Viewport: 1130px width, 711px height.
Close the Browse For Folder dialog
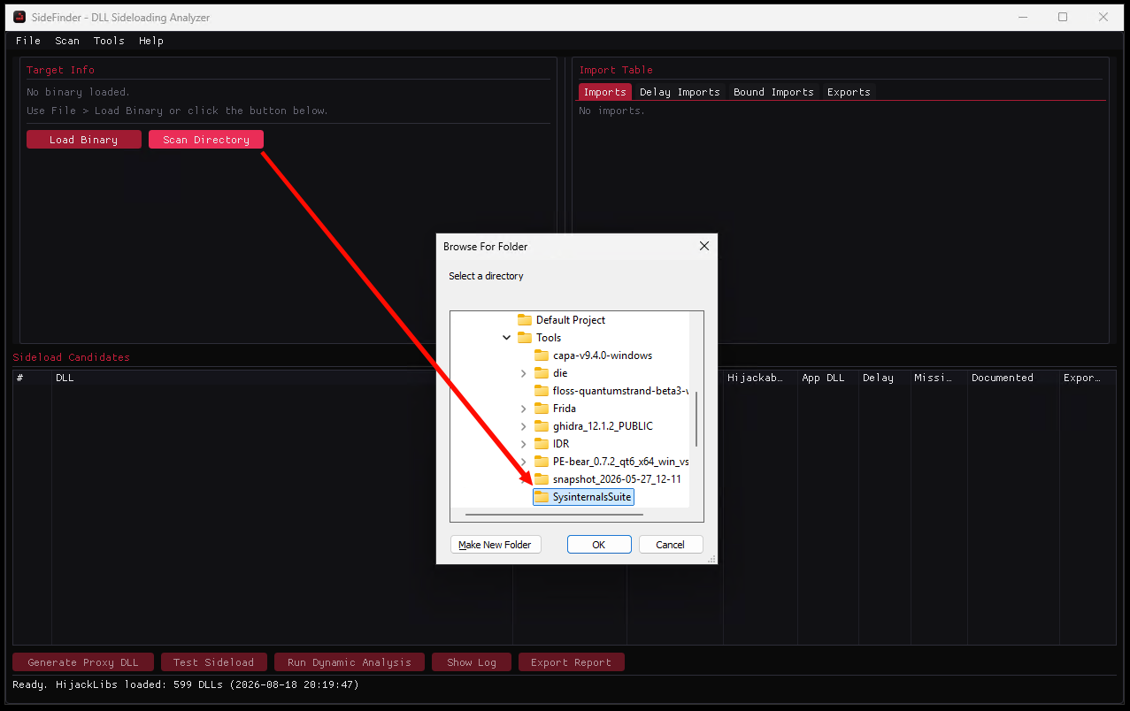pos(704,247)
